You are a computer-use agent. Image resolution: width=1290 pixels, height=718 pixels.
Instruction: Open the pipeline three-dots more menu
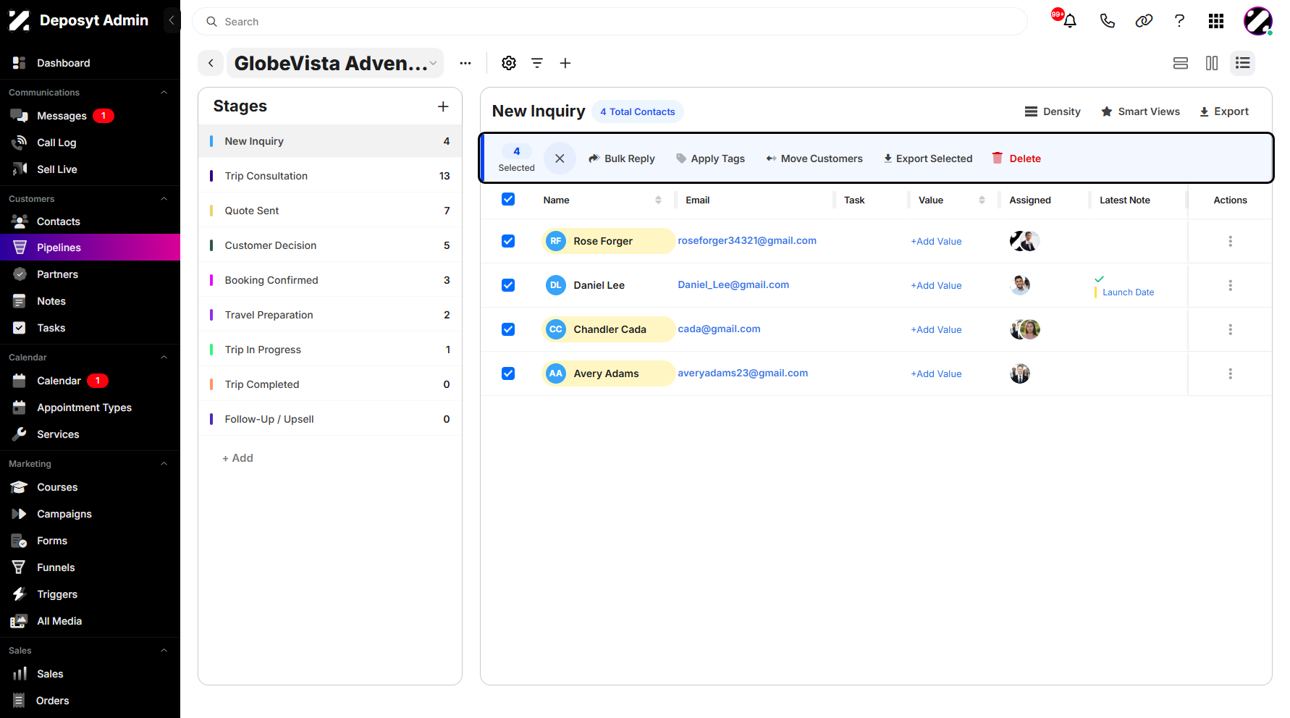point(465,63)
